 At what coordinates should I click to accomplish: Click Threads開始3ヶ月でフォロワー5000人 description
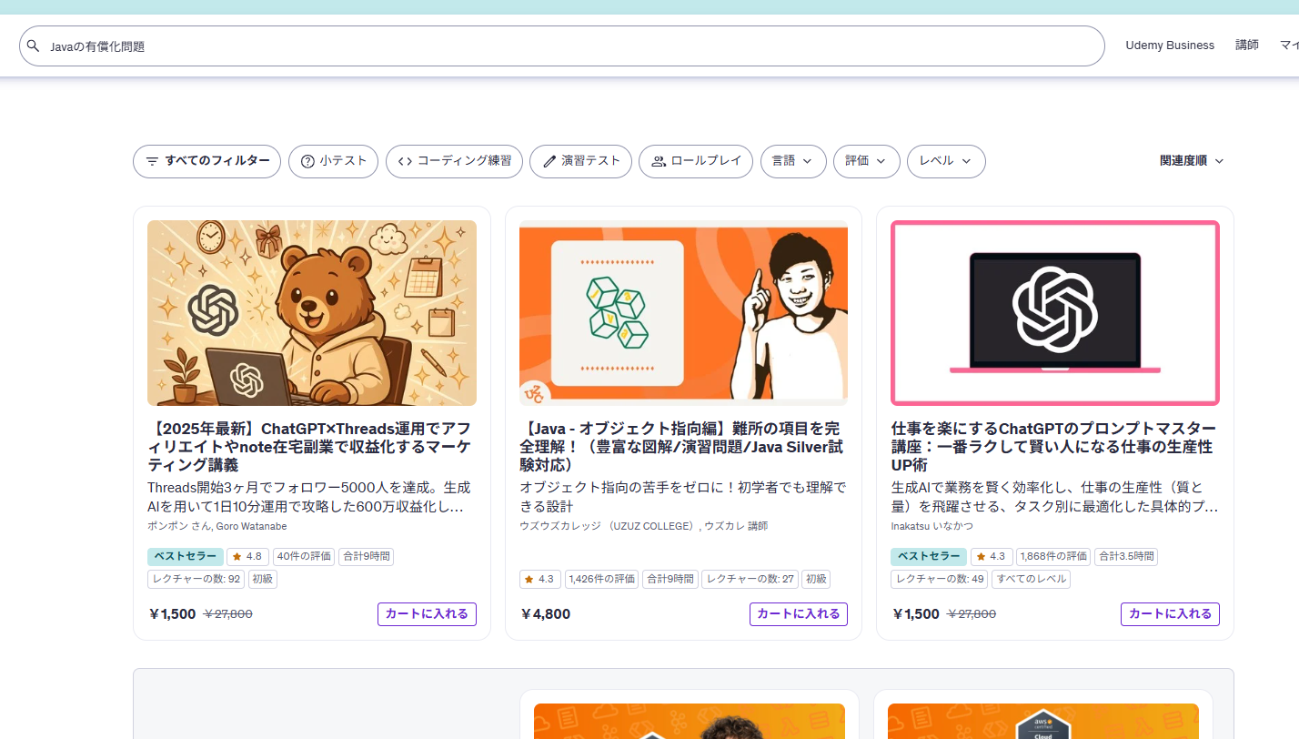(309, 497)
